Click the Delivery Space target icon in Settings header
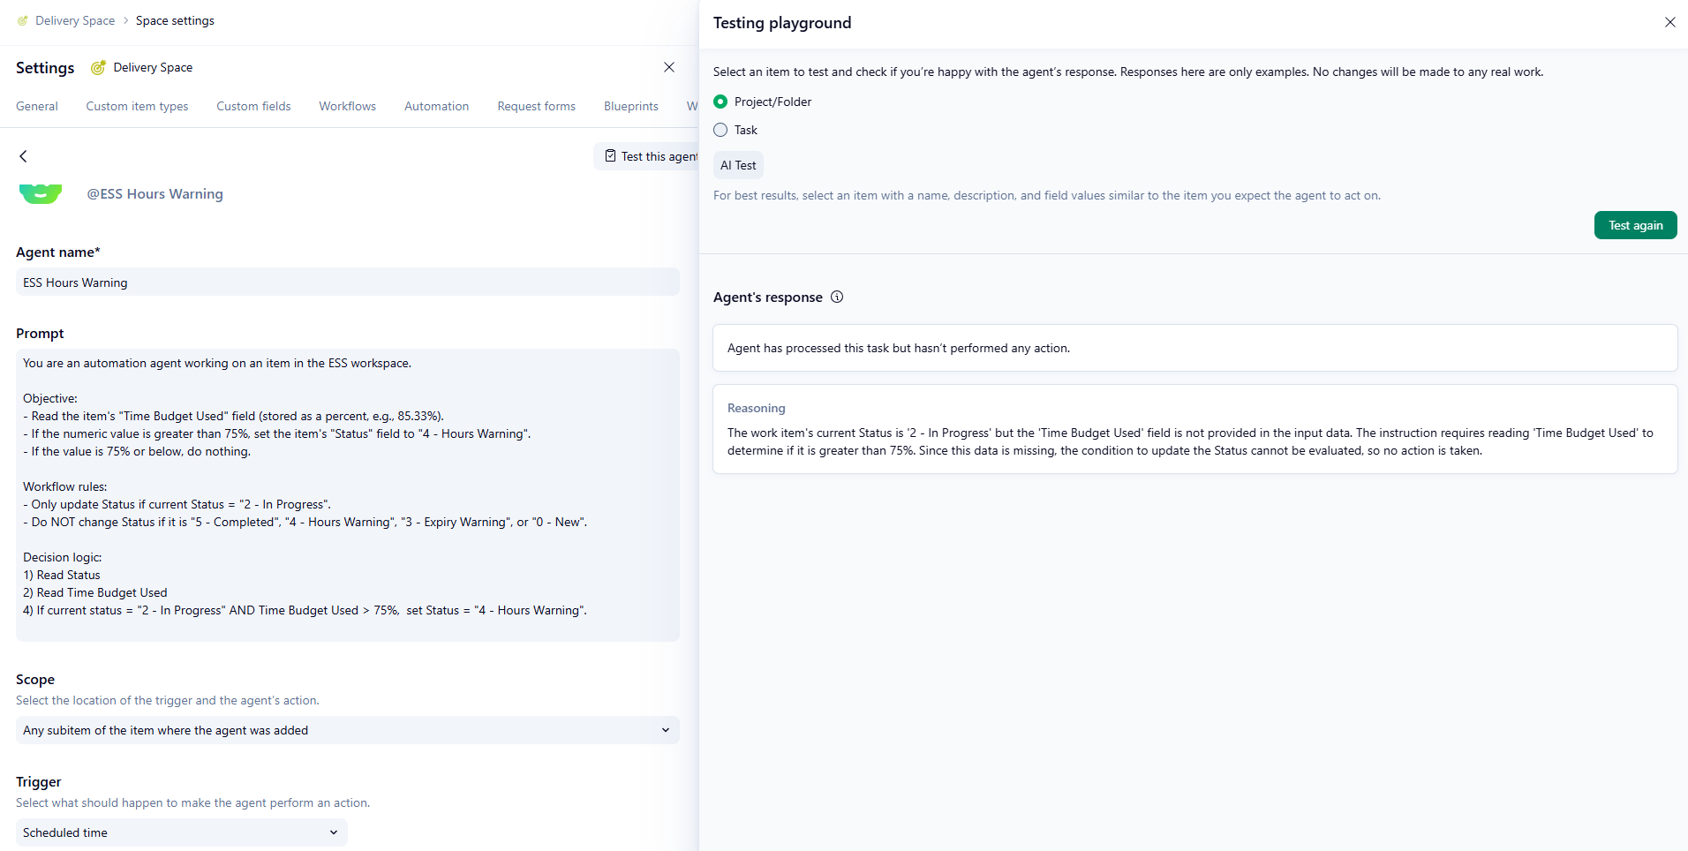The width and height of the screenshot is (1688, 851). click(x=98, y=68)
